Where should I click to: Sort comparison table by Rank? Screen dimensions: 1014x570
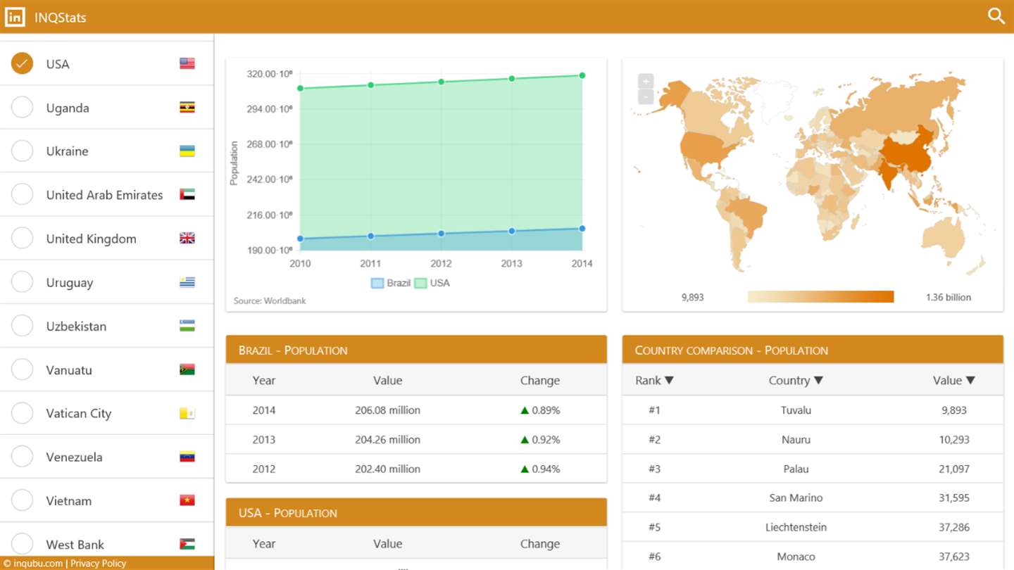click(x=655, y=380)
